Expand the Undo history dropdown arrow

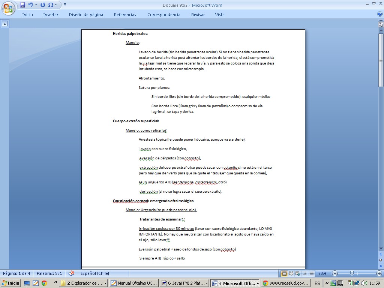tap(36, 5)
